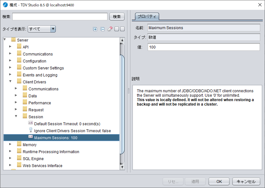
Task: Click the Client Drivers folder icon
Action: (19, 81)
